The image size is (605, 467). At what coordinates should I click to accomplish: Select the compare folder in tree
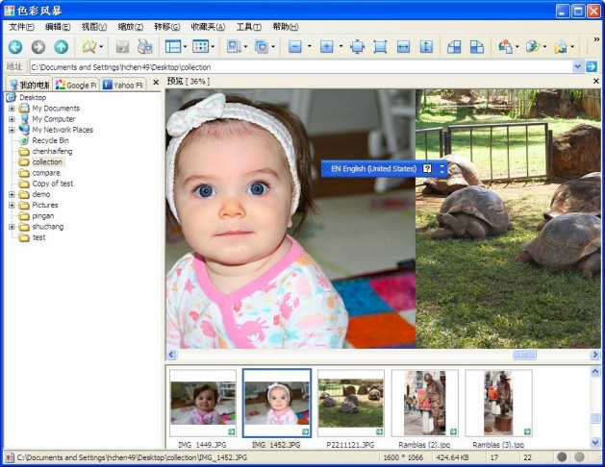45,173
